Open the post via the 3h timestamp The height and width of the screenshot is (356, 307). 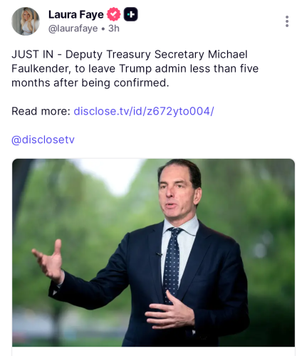pos(114,28)
